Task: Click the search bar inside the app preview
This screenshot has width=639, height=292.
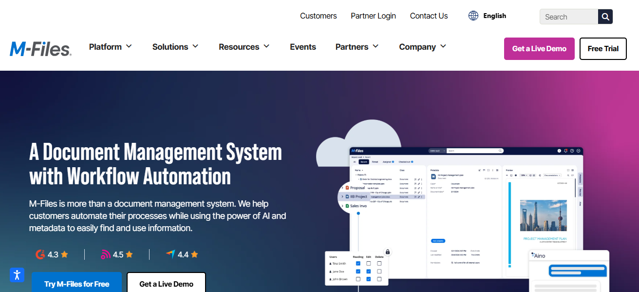Action: 475,151
